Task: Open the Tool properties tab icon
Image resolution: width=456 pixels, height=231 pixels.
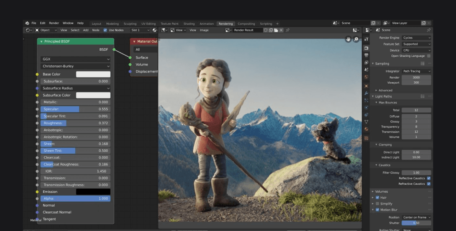Action: point(366,39)
